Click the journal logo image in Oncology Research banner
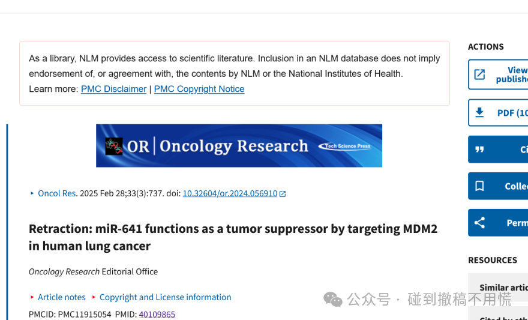The width and height of the screenshot is (528, 320). (114, 146)
